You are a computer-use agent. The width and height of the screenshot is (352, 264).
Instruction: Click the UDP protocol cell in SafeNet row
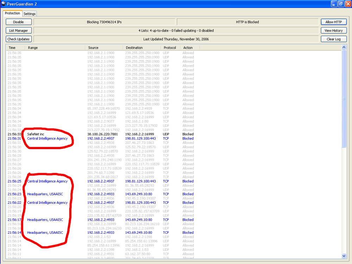(166, 134)
